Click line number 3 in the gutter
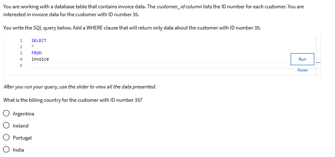 21,53
